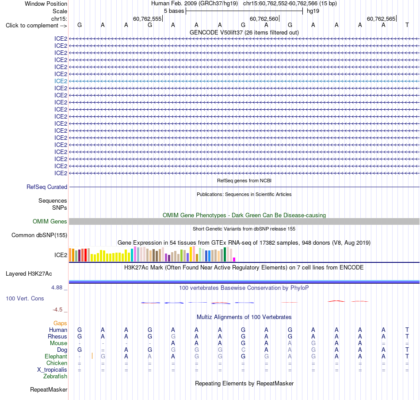Select the 'Mouse' species row label
420x400 pixels.
[59, 343]
